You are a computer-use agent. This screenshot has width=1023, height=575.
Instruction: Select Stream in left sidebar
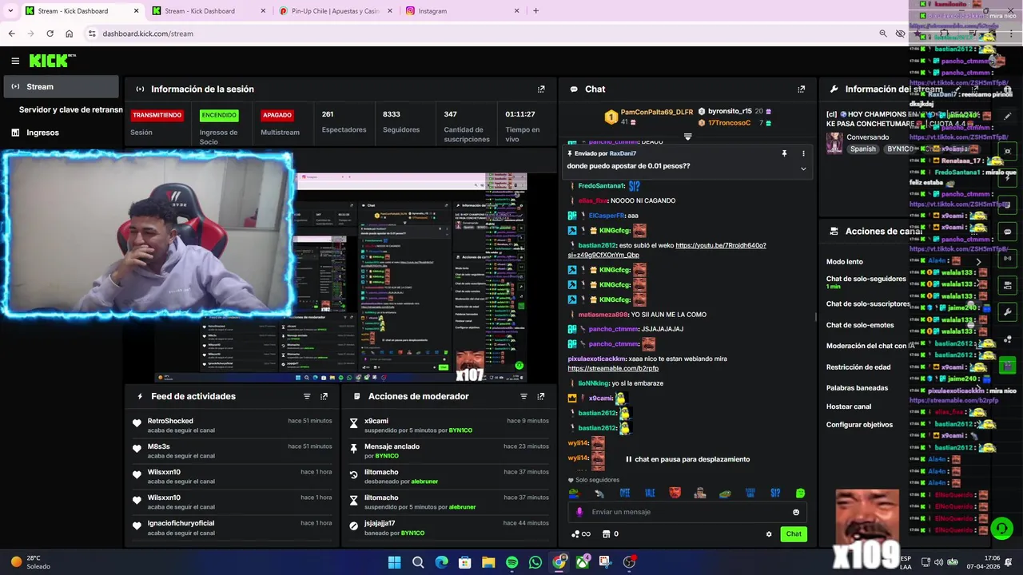pos(61,86)
